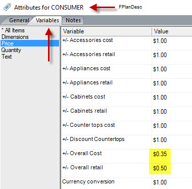Click the attributes tag icon beside the title
192x189 pixels.
[7, 7]
